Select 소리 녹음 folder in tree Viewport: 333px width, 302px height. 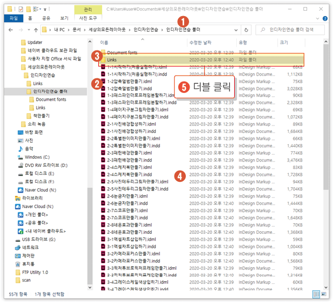tap(37, 124)
